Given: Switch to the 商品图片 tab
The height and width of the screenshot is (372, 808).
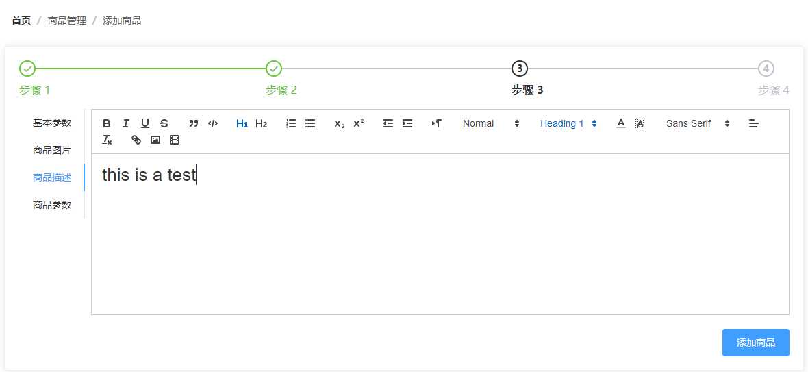Looking at the screenshot, I should 52,150.
